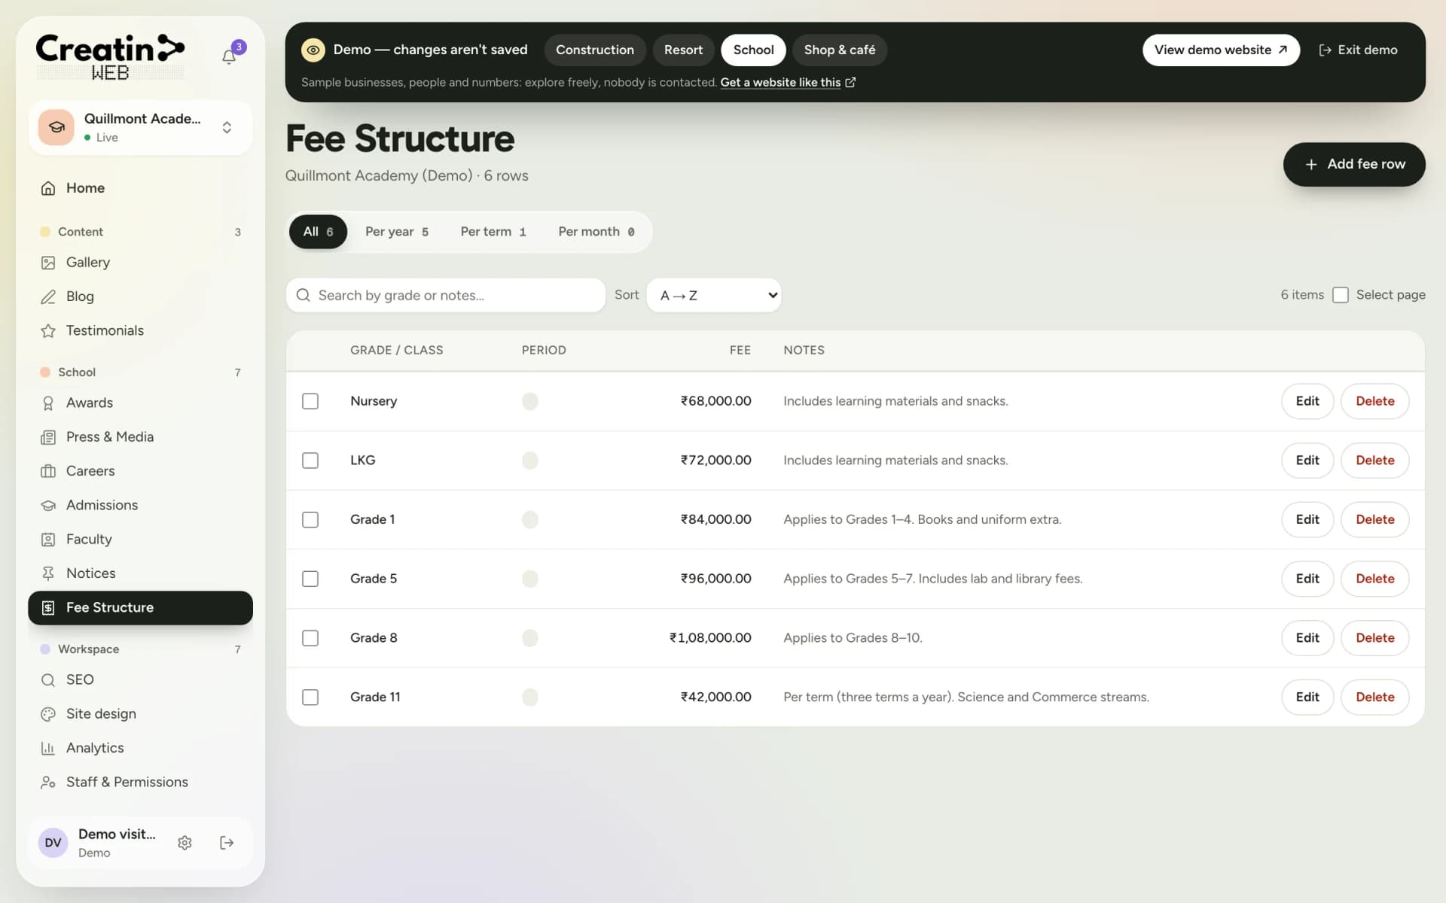The height and width of the screenshot is (903, 1446).
Task: Open the Blog section
Action: coord(140,296)
